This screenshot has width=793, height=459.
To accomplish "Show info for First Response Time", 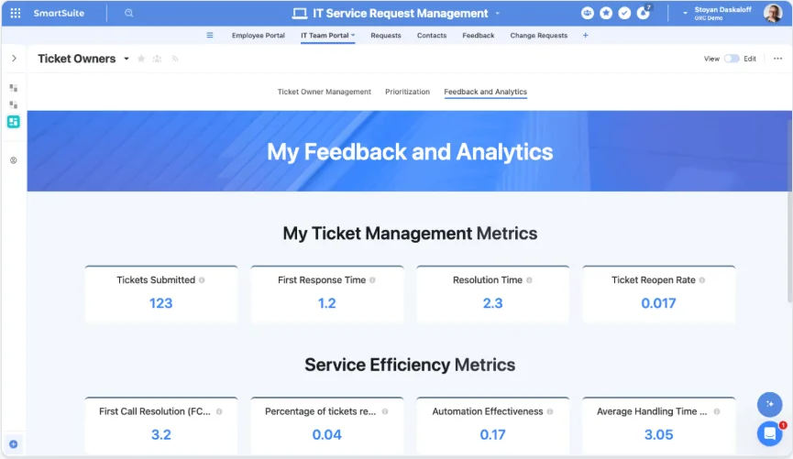I will pos(372,280).
